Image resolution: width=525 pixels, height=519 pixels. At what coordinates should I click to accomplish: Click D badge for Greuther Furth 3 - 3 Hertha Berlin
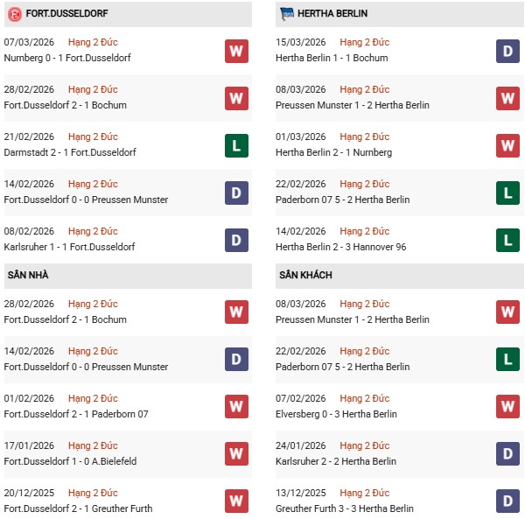click(x=507, y=501)
